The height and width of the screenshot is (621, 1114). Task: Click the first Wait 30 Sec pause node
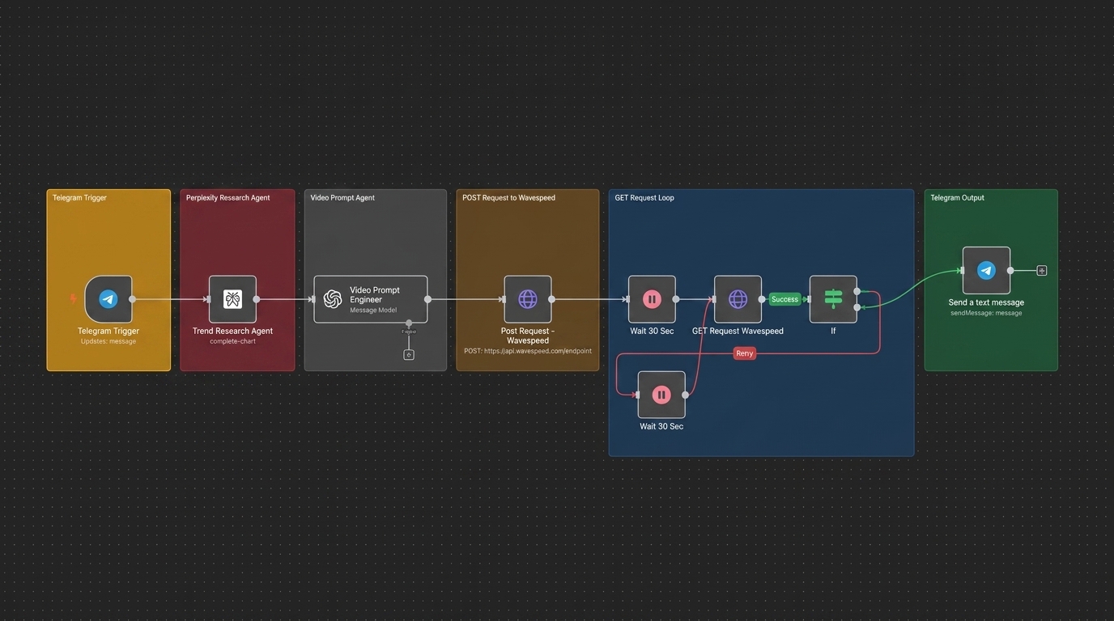point(652,299)
